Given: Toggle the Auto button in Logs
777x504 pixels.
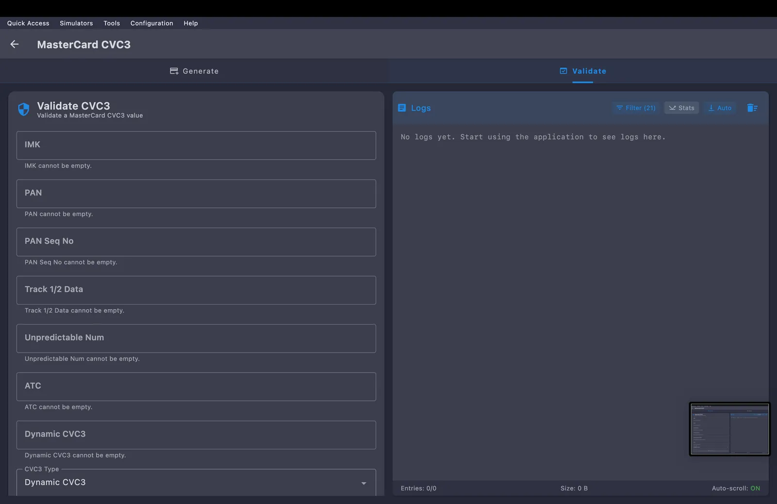Looking at the screenshot, I should click(x=720, y=108).
